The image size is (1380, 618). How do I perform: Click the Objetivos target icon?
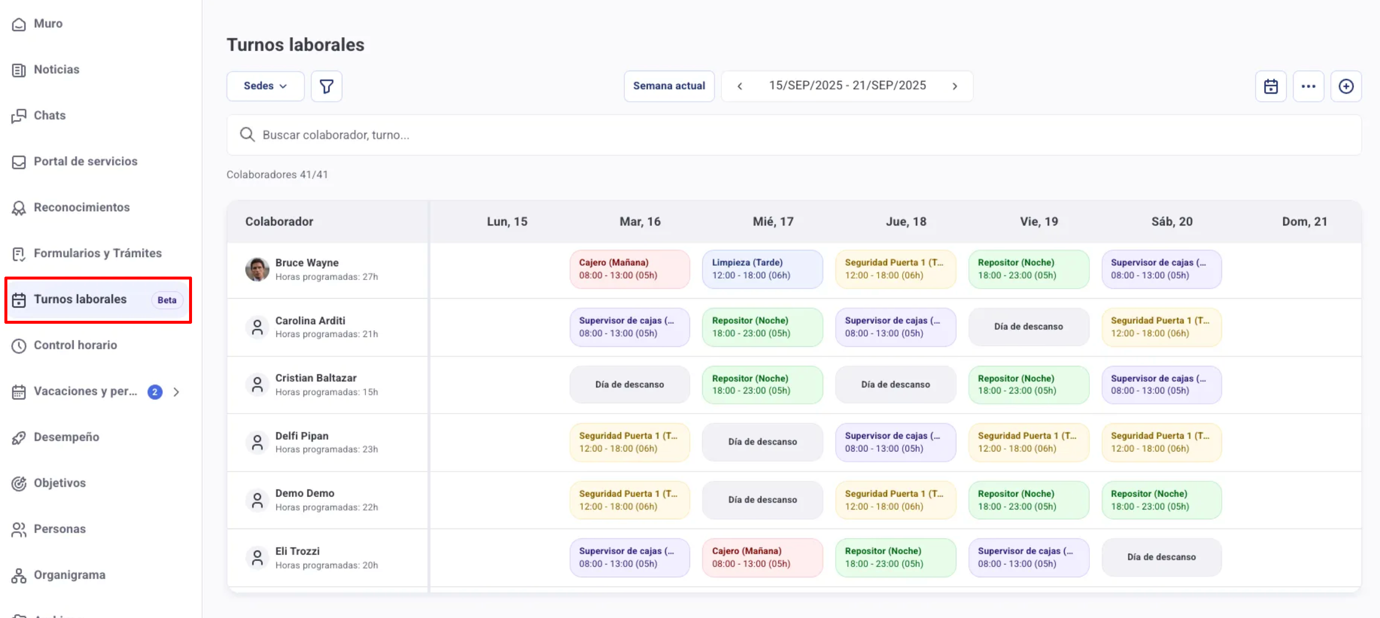pos(19,483)
